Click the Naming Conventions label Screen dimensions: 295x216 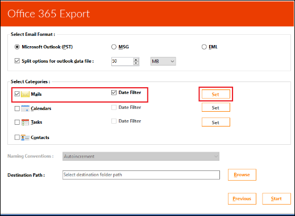(x=31, y=156)
